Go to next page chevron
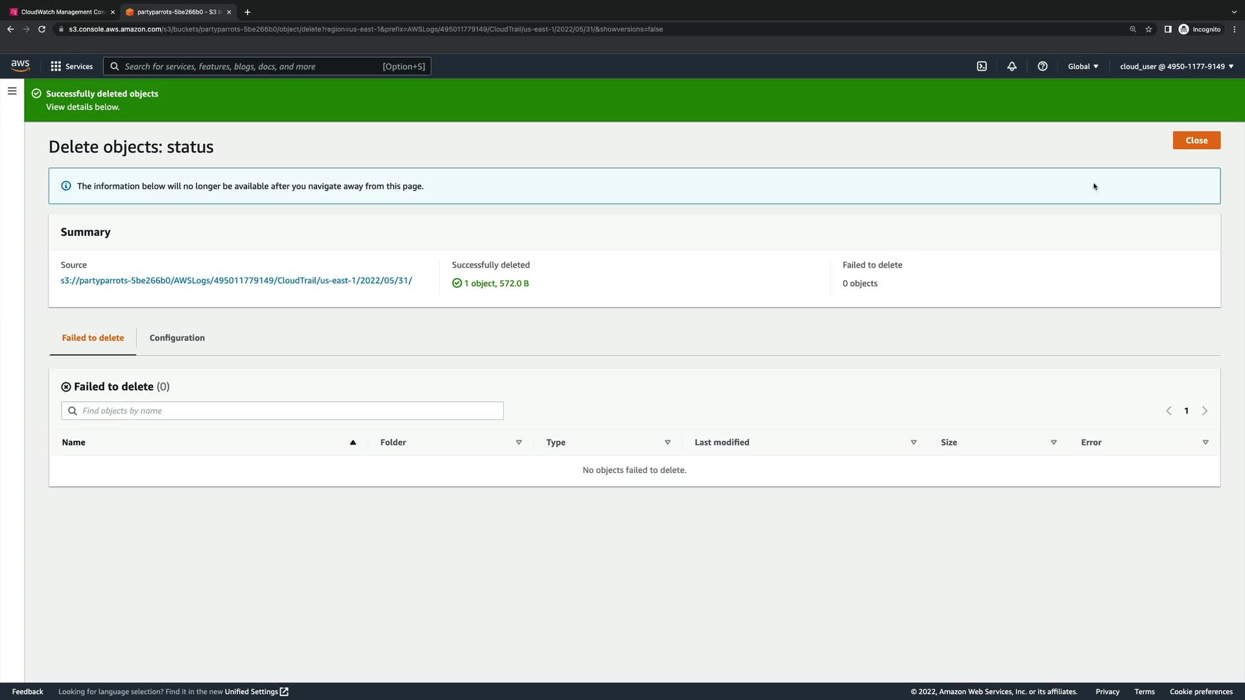This screenshot has width=1245, height=700. click(1204, 411)
